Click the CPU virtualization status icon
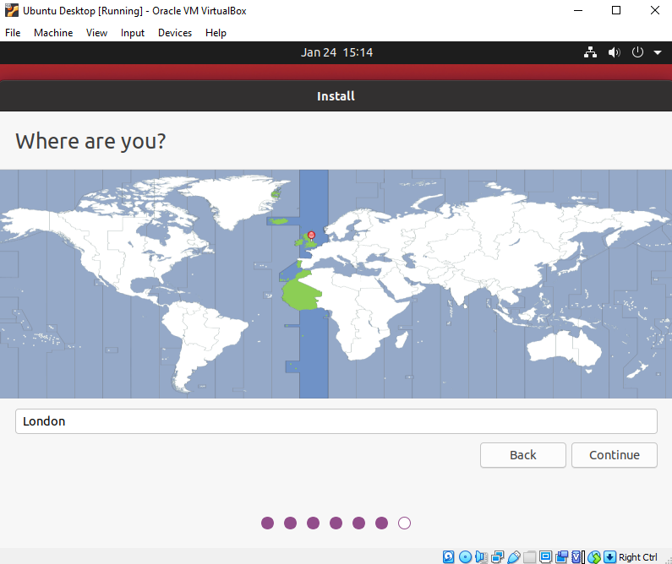This screenshot has width=672, height=564. click(577, 556)
